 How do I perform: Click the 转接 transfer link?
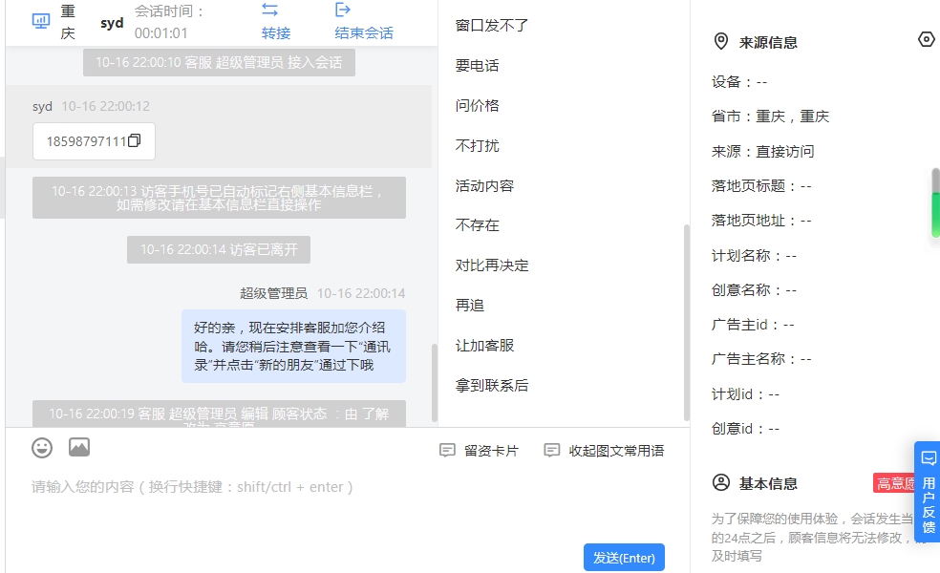pyautogui.click(x=276, y=33)
